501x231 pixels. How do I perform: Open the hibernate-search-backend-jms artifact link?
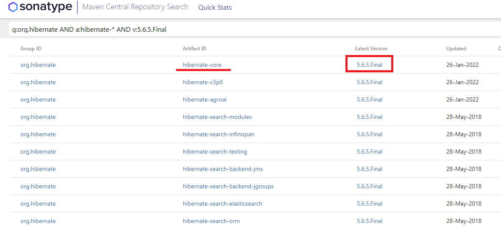pos(223,169)
